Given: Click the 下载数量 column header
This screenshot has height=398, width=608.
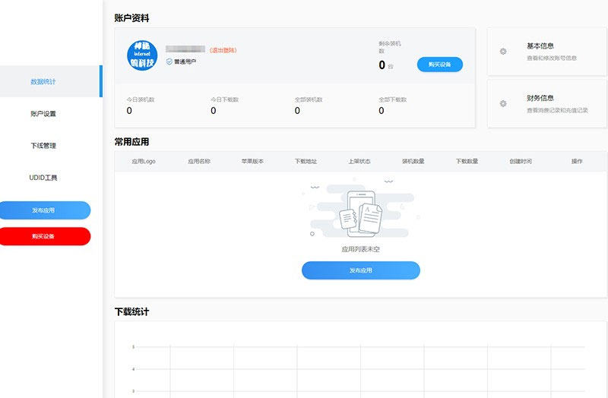Looking at the screenshot, I should pyautogui.click(x=467, y=161).
